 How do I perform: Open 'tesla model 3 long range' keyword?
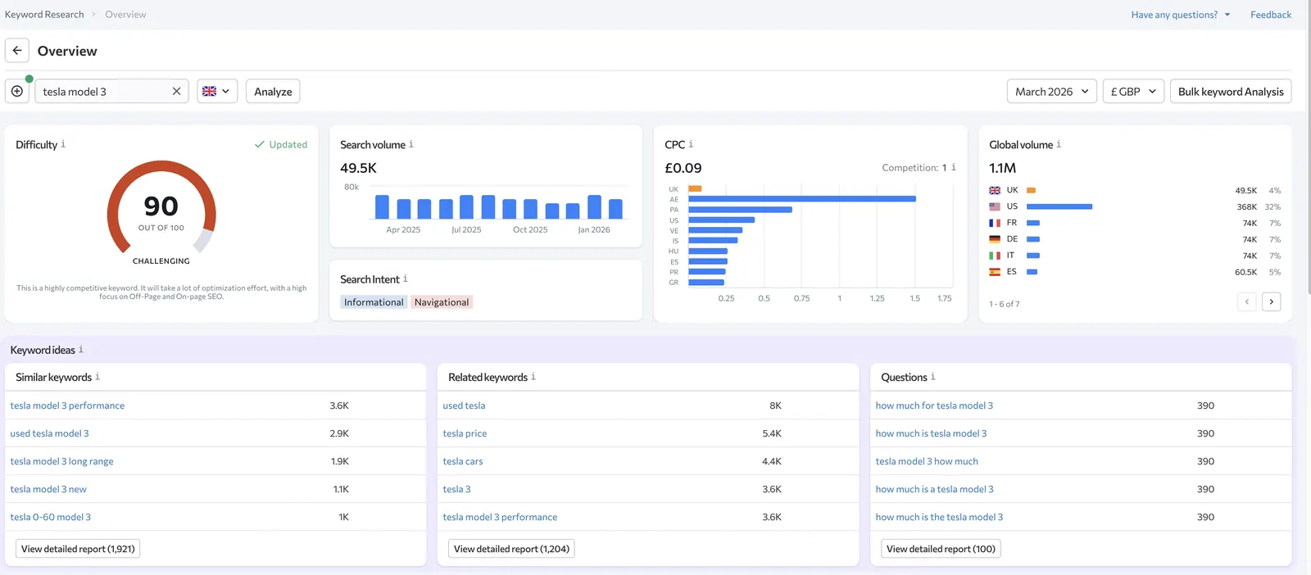pos(61,461)
